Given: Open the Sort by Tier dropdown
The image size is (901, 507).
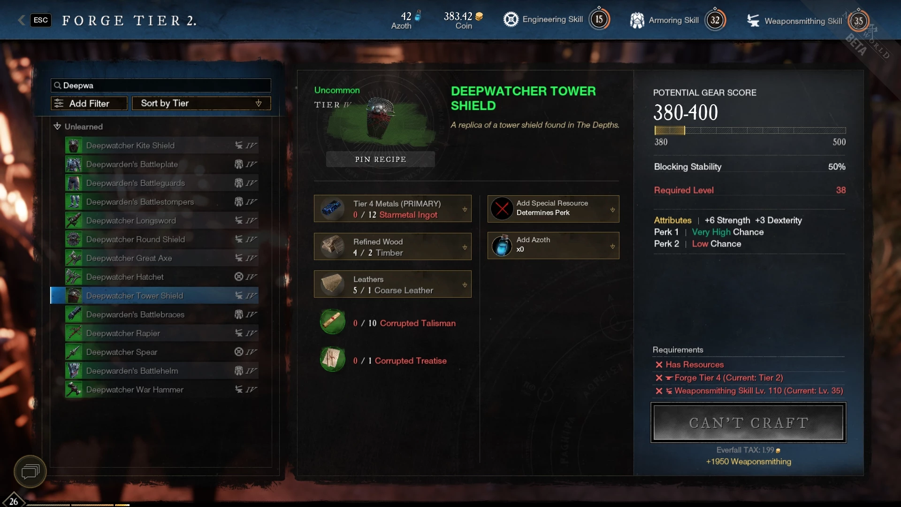Looking at the screenshot, I should point(201,103).
